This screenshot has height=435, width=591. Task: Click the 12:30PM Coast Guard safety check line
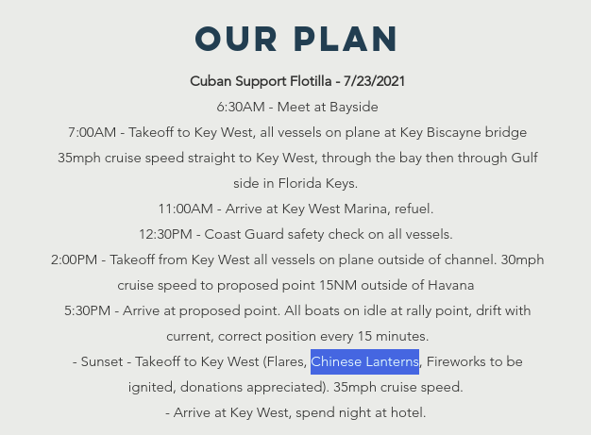coord(296,234)
